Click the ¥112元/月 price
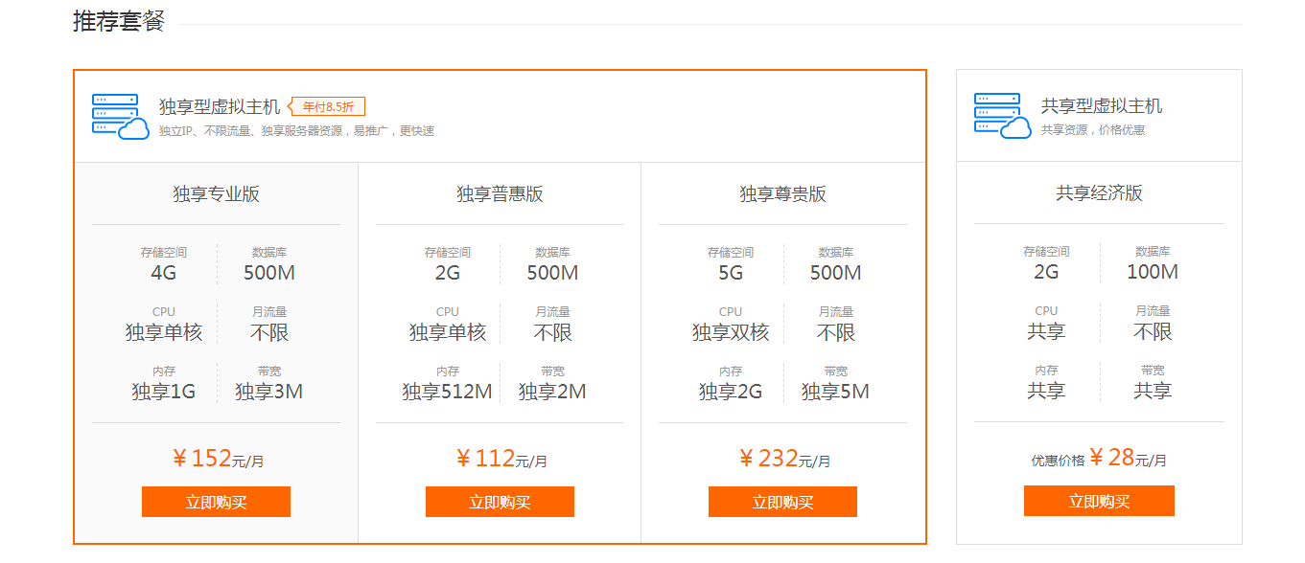 tap(501, 459)
